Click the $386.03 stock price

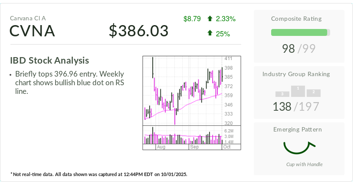[x=138, y=31]
